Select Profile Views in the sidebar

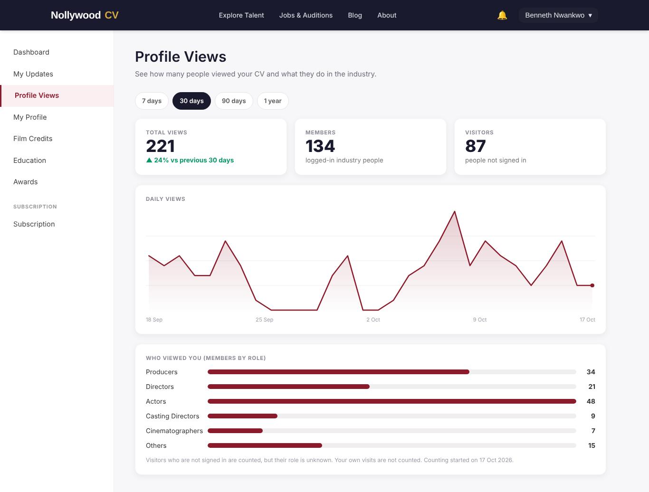click(x=57, y=95)
